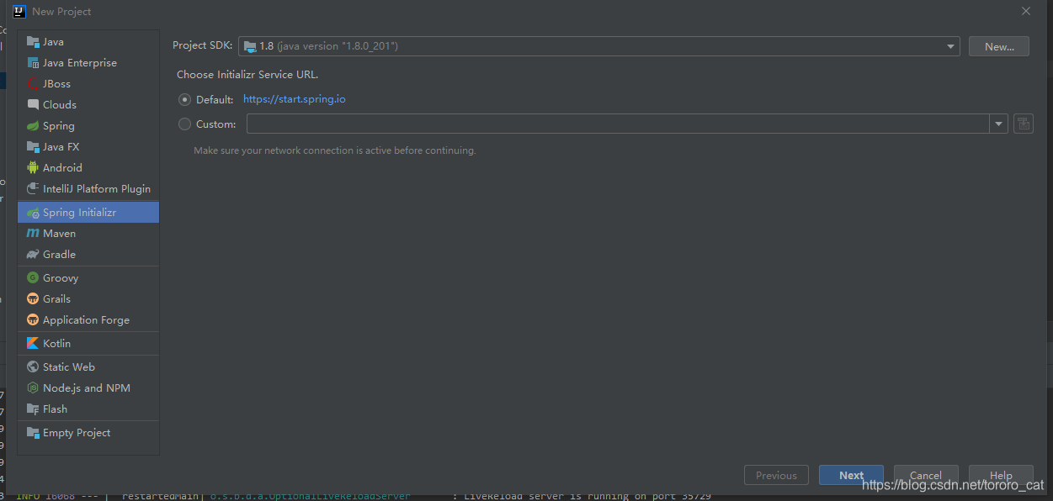The width and height of the screenshot is (1053, 501).
Task: Click the JBoss icon
Action: tap(33, 83)
